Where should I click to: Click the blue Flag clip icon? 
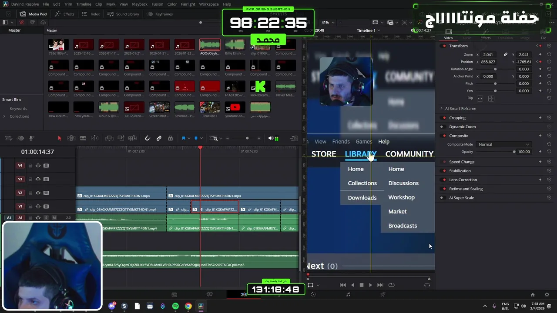[x=183, y=138]
